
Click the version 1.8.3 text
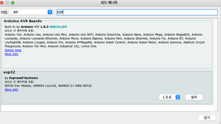tap(44, 27)
